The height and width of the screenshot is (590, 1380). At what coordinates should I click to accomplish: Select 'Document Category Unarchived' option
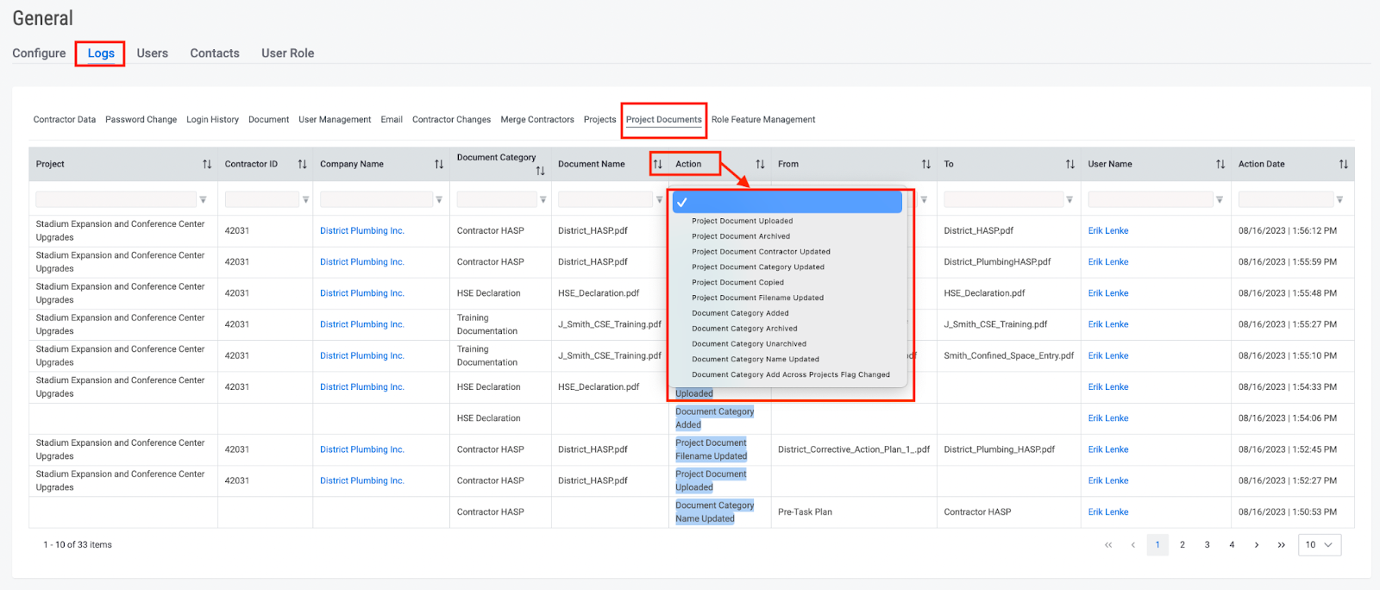tap(750, 344)
